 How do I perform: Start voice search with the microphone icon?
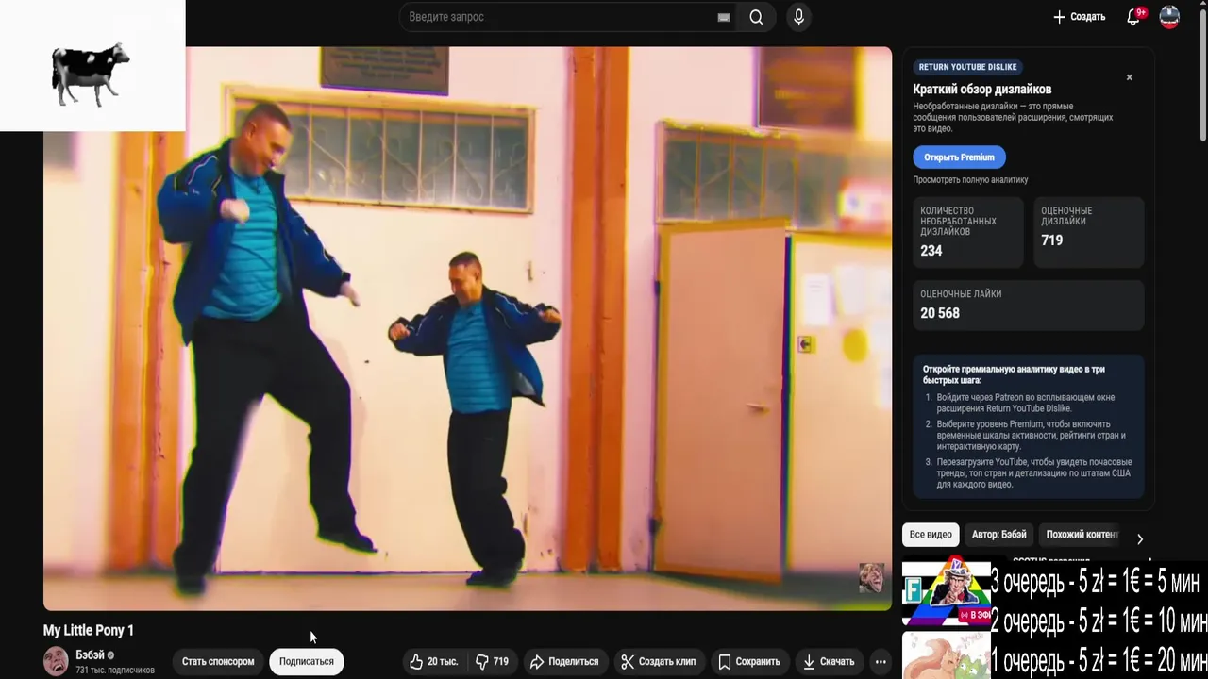click(798, 17)
